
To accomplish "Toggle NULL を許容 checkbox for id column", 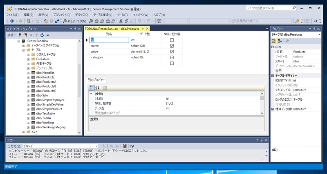I will pyautogui.click(x=172, y=40).
